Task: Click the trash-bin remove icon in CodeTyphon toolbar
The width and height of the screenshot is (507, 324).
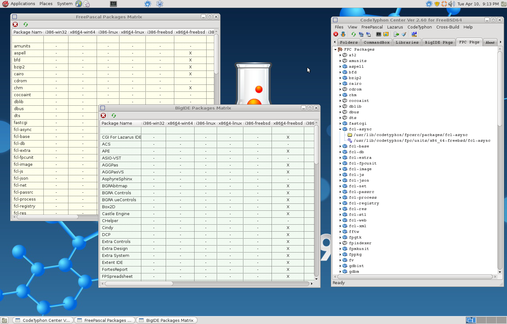Action: point(361,34)
